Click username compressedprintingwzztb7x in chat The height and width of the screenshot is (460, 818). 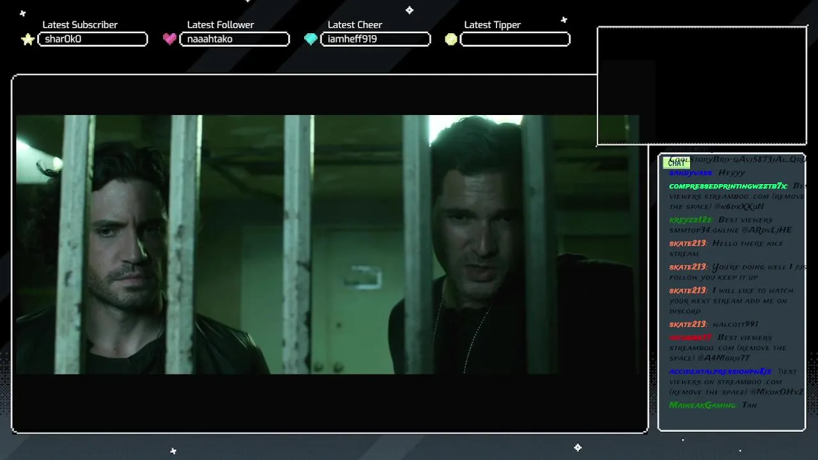[x=729, y=186]
